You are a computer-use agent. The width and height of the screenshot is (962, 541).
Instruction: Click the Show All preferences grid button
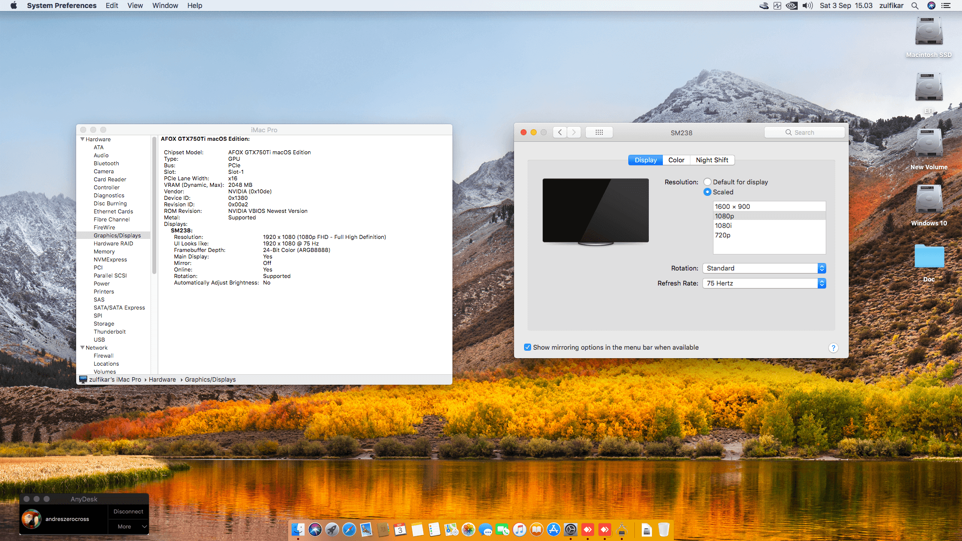point(599,132)
